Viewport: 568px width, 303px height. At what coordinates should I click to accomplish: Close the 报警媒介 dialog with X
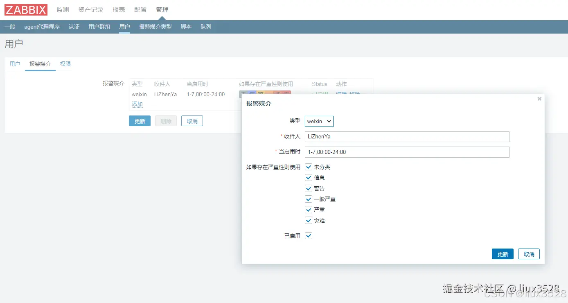tap(539, 99)
